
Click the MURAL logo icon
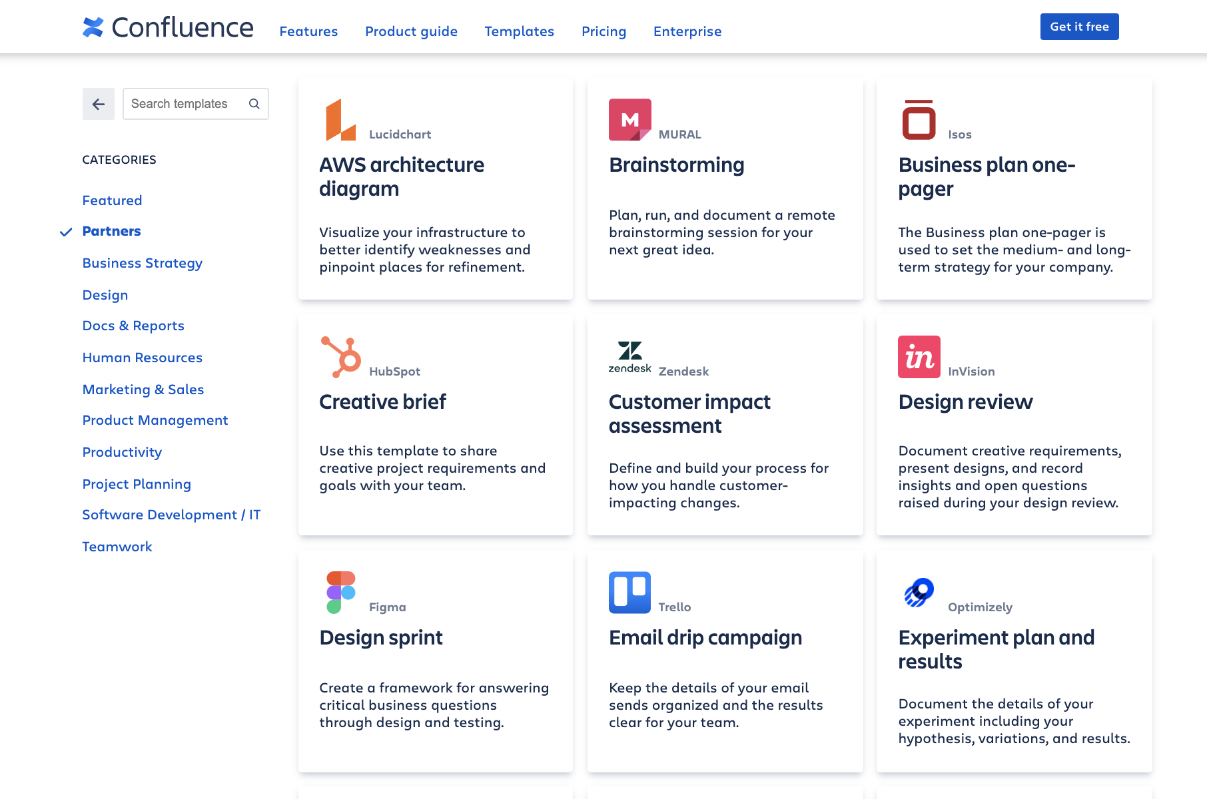630,120
